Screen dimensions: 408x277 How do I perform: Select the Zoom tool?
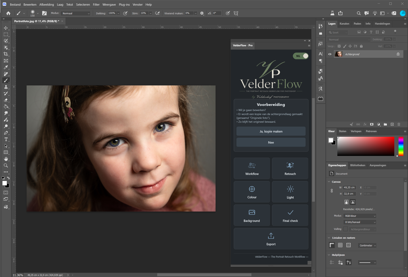pos(6,165)
